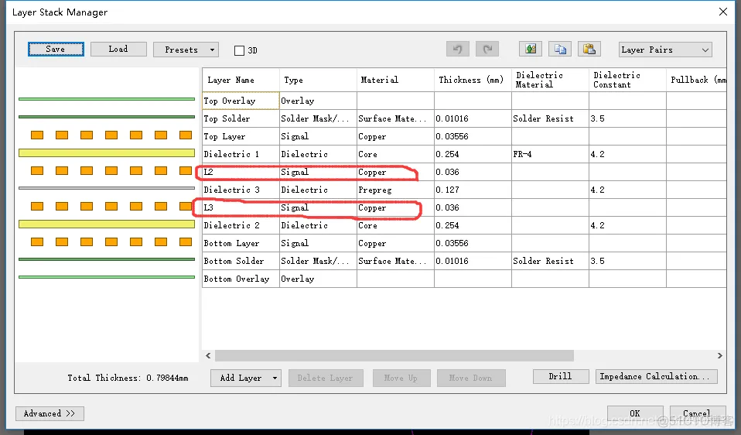Click Top Solder dielectric constant 3.5 cell

click(627, 118)
